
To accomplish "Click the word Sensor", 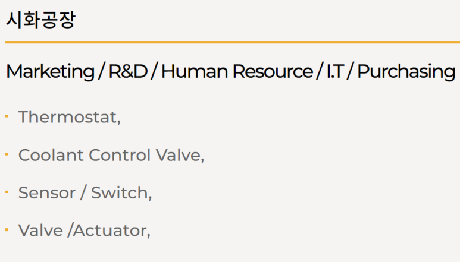I will (x=47, y=193).
